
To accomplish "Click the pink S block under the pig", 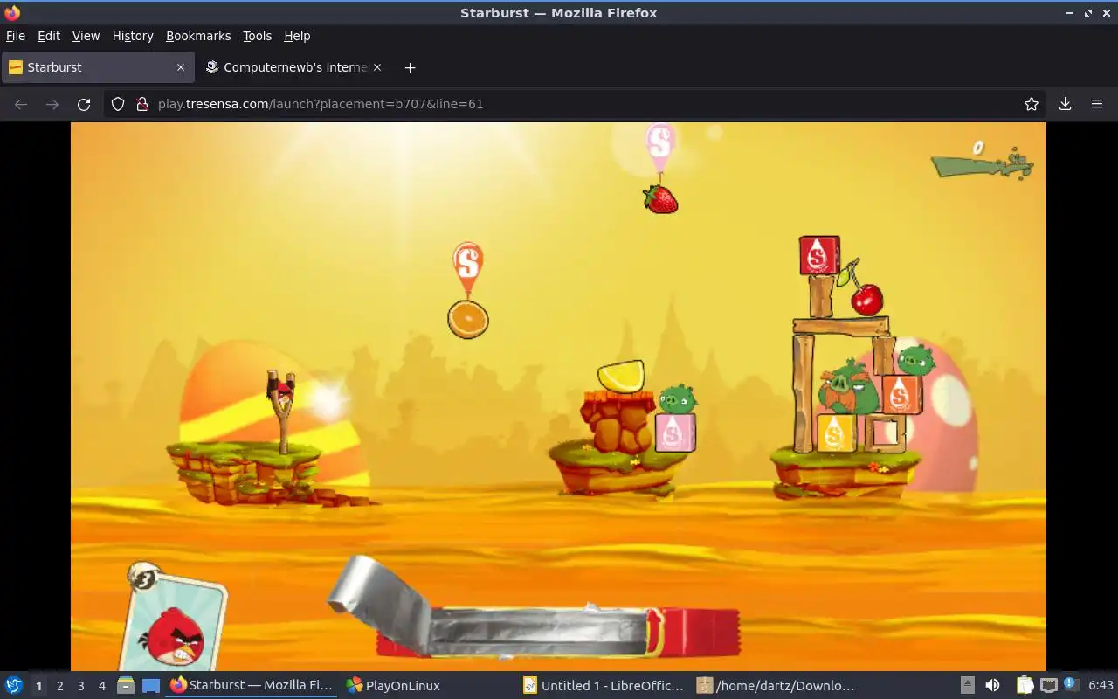I will (675, 433).
